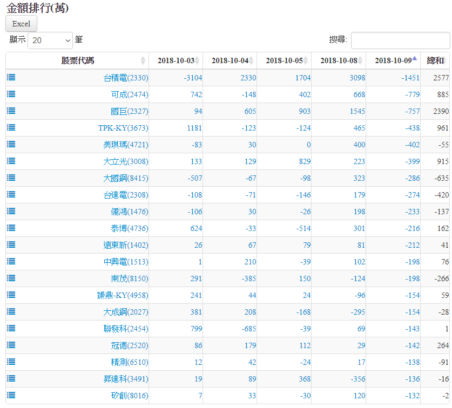This screenshot has width=452, height=408.
Task: Click the Excel export button
Action: 21,24
